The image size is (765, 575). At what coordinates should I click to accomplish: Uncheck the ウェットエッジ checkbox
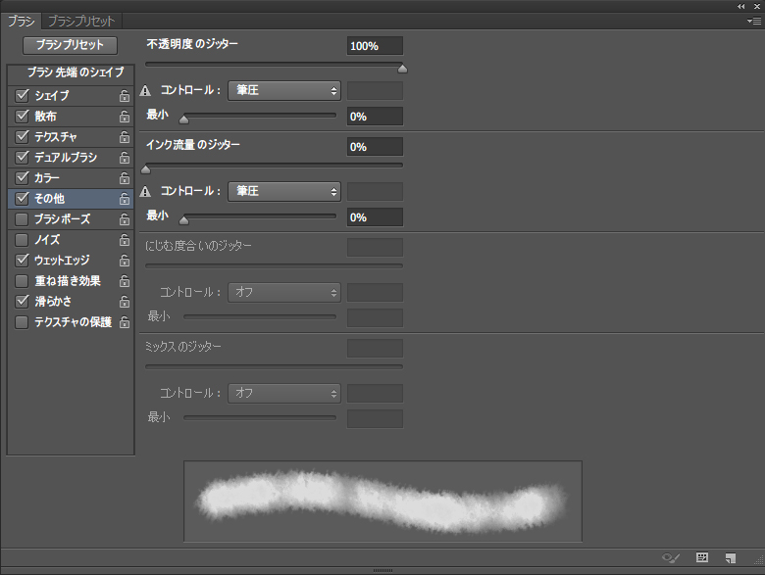tap(22, 261)
